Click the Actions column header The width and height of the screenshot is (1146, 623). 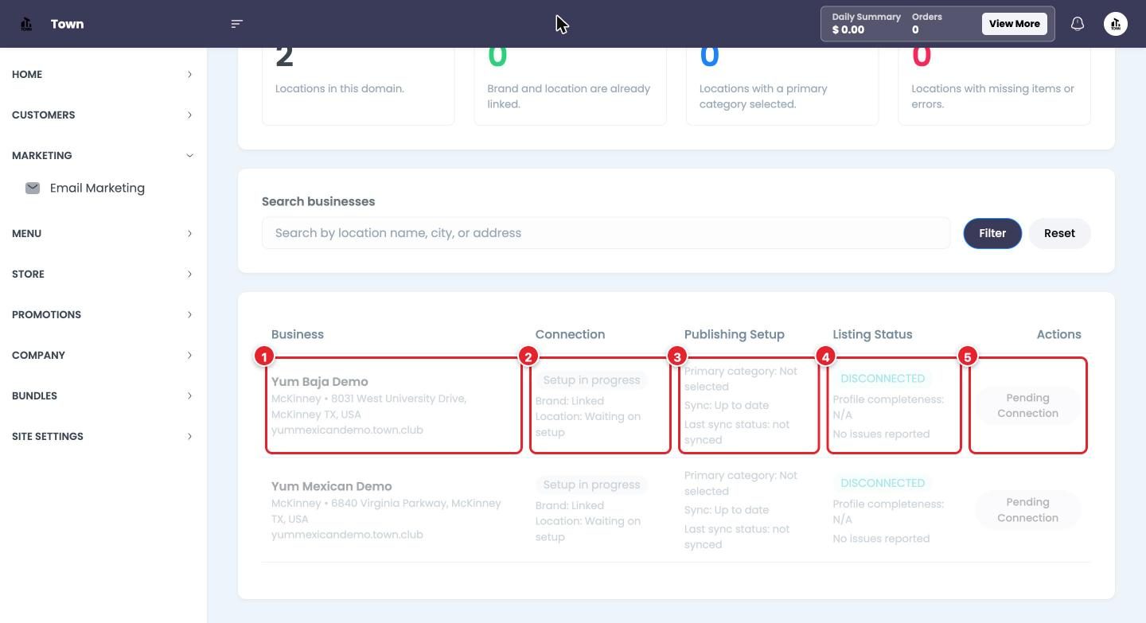tap(1058, 334)
